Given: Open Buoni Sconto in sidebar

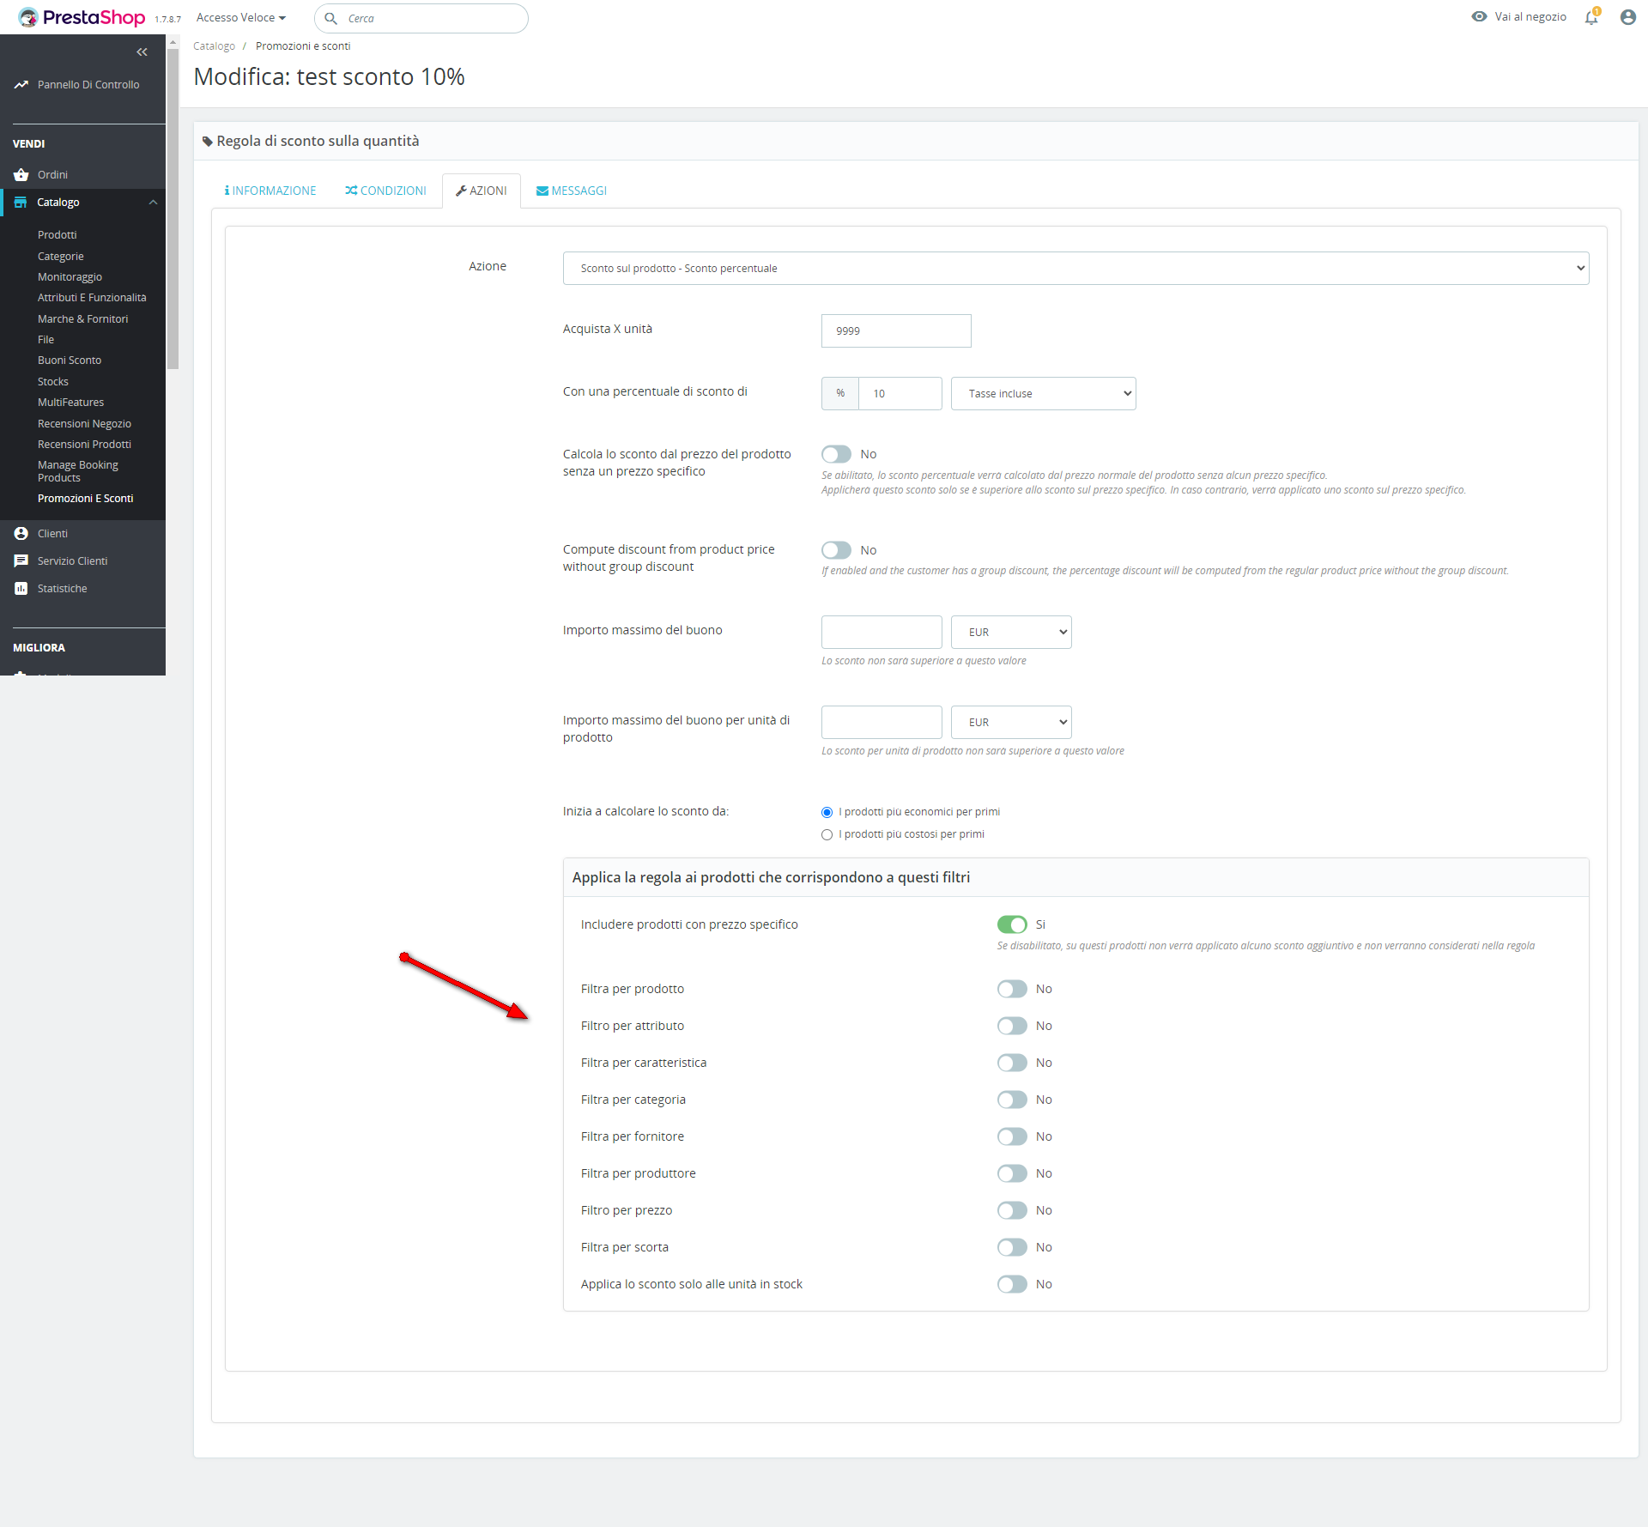Looking at the screenshot, I should [70, 361].
